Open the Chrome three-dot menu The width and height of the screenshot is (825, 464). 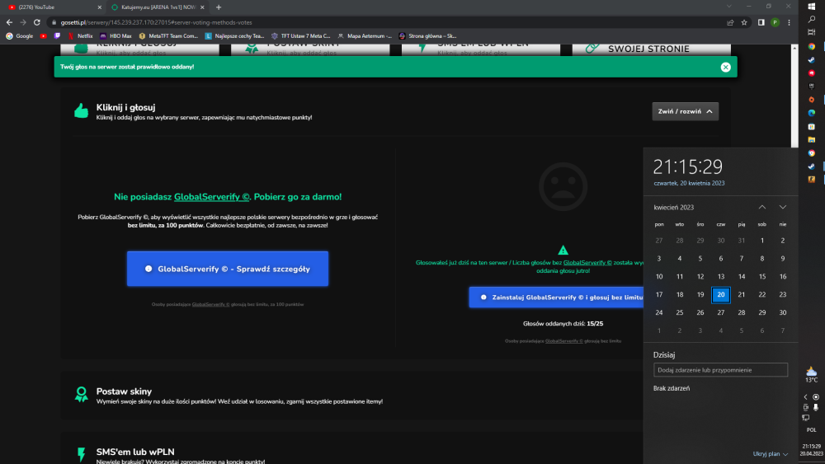789,22
